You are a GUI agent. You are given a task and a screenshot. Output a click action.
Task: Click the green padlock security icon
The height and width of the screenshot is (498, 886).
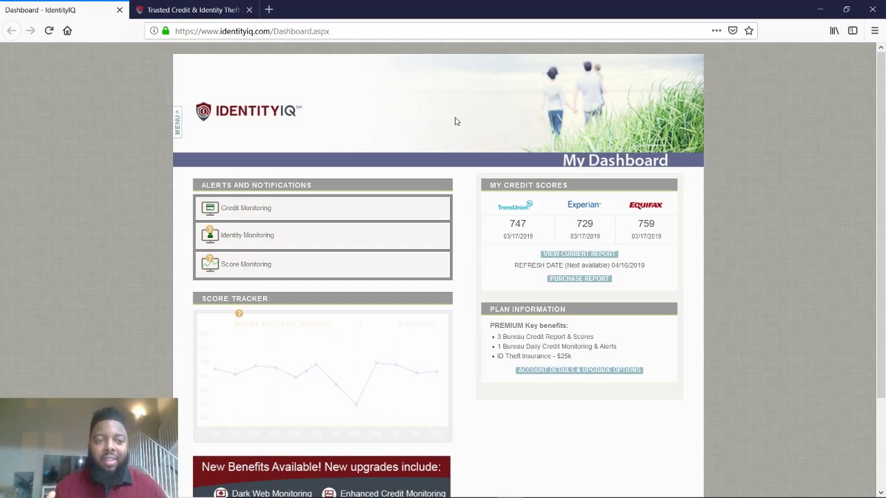[165, 30]
